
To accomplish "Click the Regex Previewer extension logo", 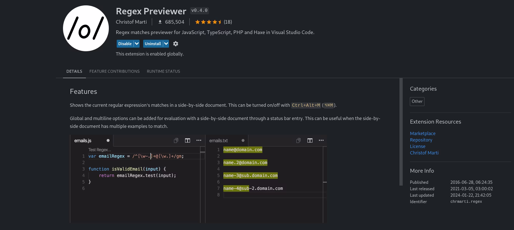I will click(x=86, y=28).
